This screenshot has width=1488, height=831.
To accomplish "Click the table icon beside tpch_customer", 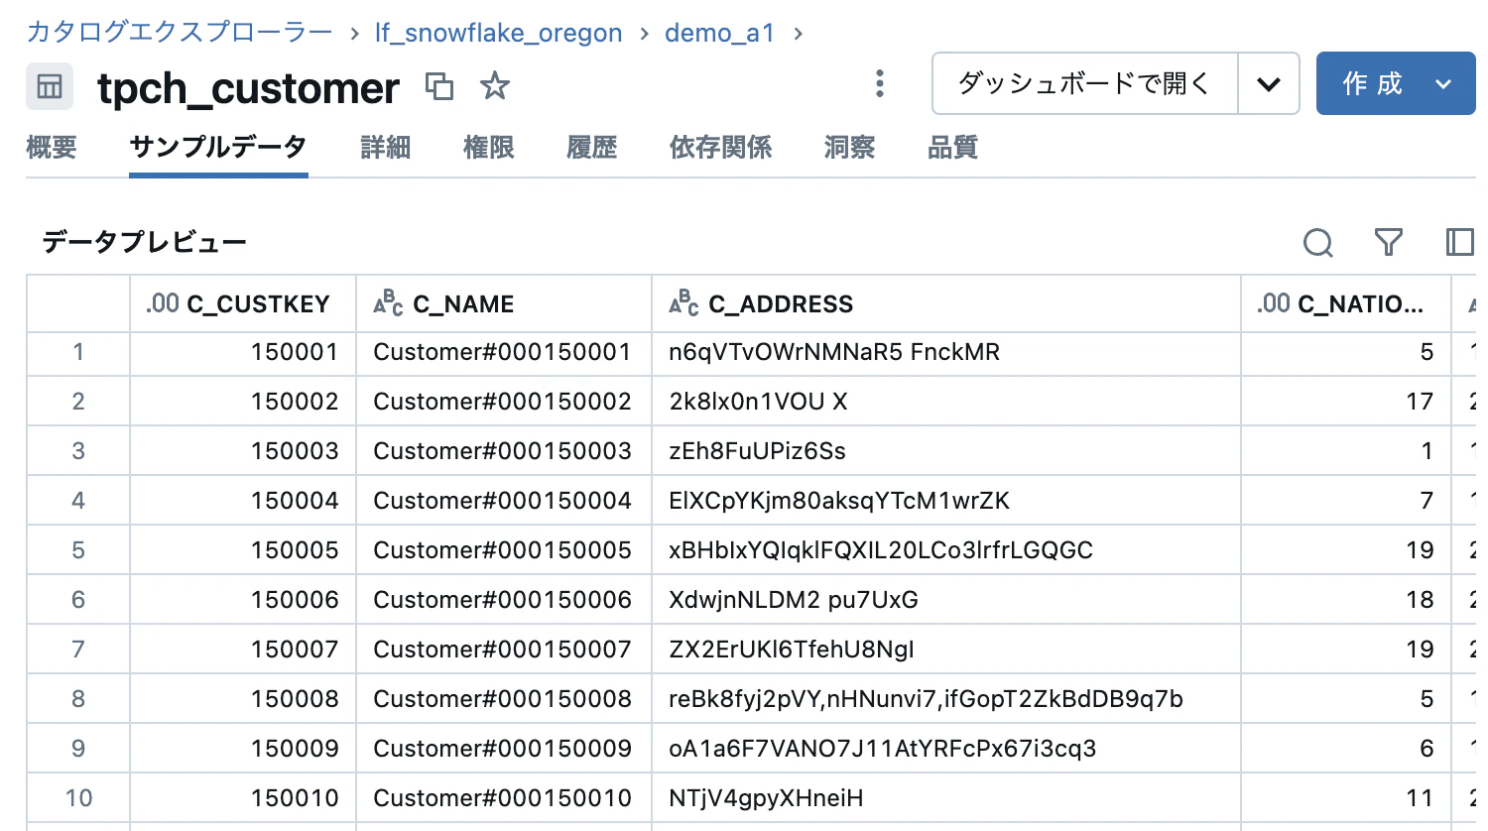I will point(50,86).
